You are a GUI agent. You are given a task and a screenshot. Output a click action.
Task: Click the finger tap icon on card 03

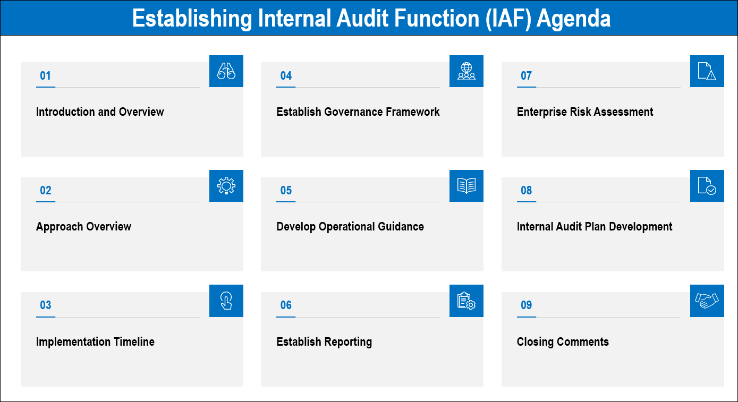pos(226,301)
